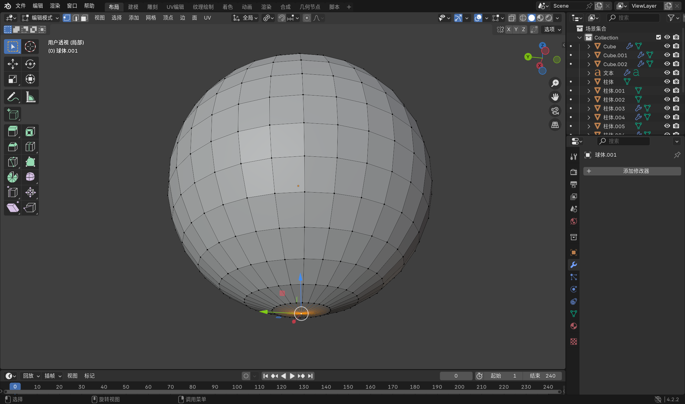Image resolution: width=685 pixels, height=404 pixels.
Task: Switch to the UV编辑 workspace tab
Action: [x=175, y=7]
